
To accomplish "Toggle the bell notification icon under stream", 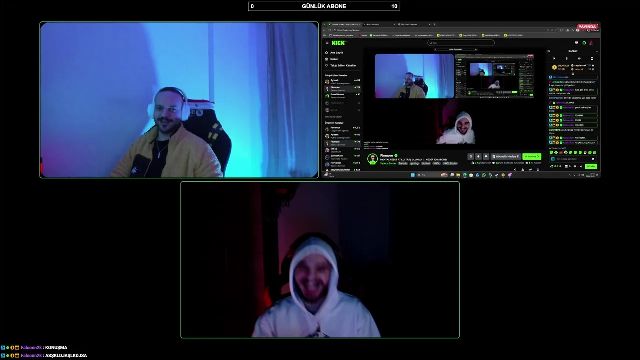I will 478,156.
